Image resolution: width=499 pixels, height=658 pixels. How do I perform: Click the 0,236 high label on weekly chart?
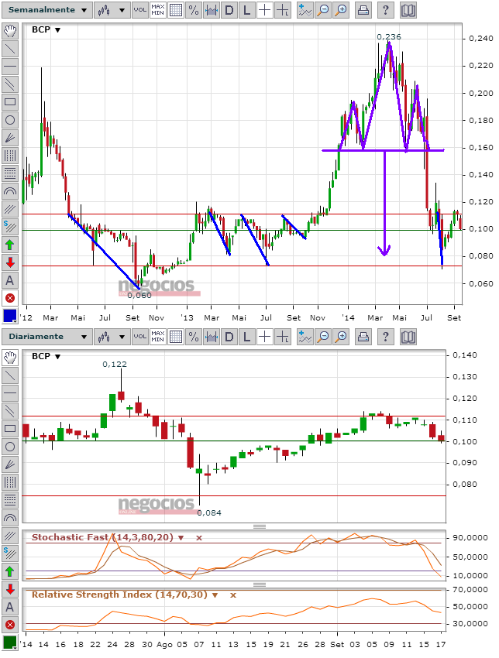pos(389,37)
